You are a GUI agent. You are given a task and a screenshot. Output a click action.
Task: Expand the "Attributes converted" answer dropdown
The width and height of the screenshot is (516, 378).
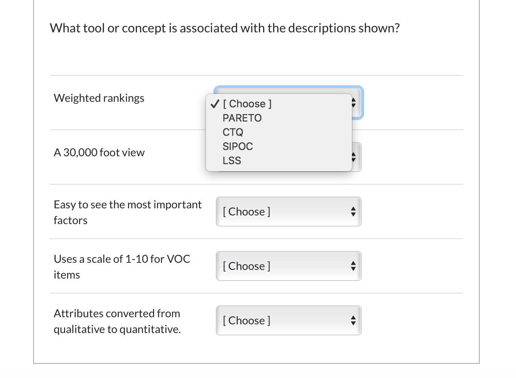click(x=288, y=320)
